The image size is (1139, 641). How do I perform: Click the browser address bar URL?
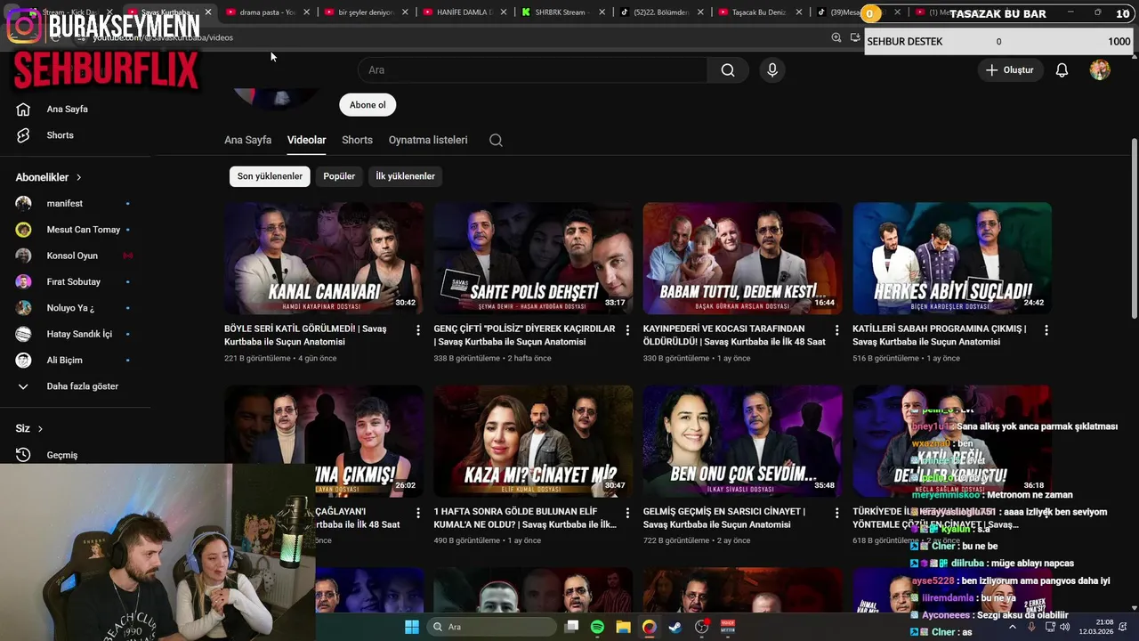[x=163, y=37]
